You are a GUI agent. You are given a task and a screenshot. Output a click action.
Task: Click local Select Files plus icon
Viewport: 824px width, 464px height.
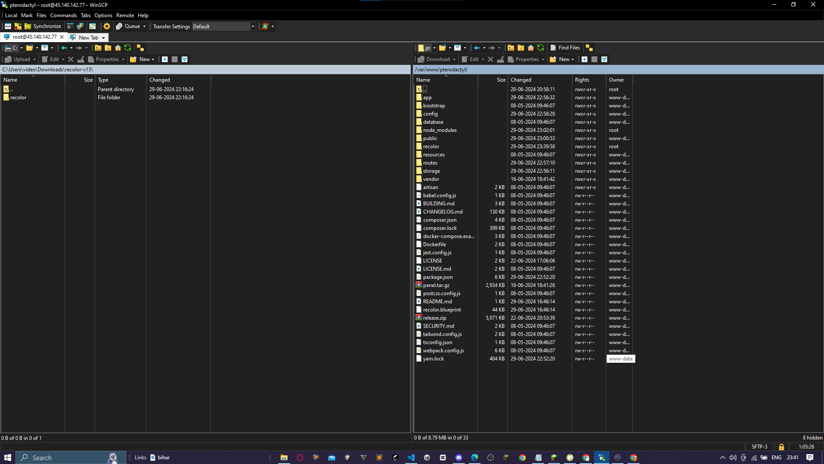[x=165, y=59]
